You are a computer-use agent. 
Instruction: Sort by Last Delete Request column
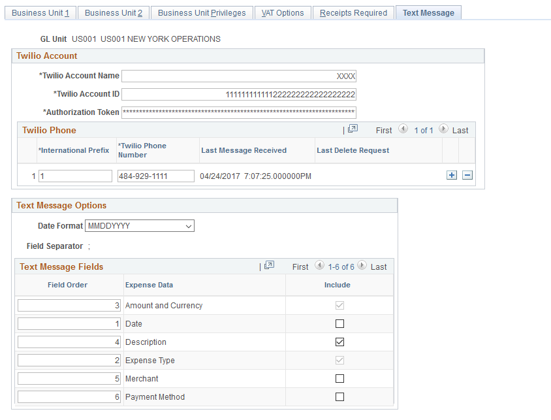pos(353,150)
